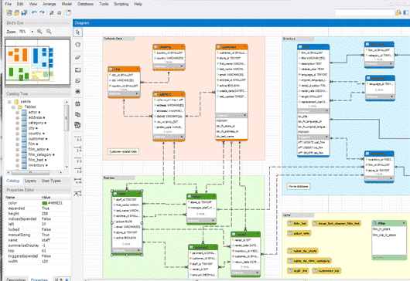Toggle grid display in main toolbar
Screen dimensions: 410x281
tap(52, 12)
